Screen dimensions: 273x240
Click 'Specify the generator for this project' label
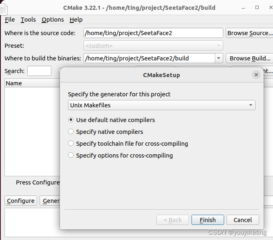pos(119,94)
